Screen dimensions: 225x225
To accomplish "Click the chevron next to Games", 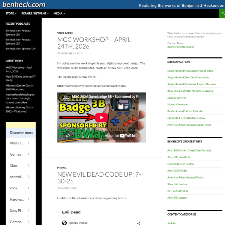I will [x=28, y=154].
